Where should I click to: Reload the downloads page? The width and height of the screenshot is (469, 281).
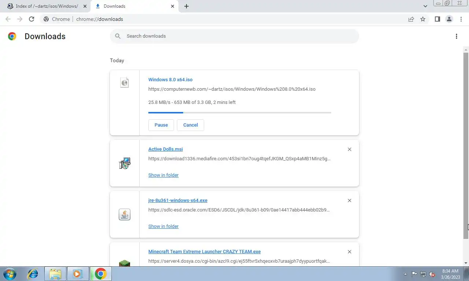pos(32,19)
